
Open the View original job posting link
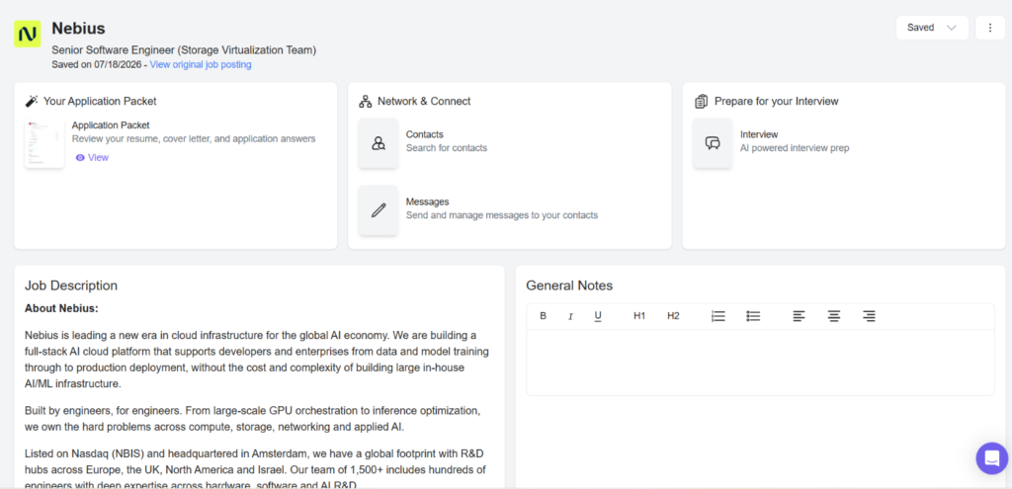201,64
